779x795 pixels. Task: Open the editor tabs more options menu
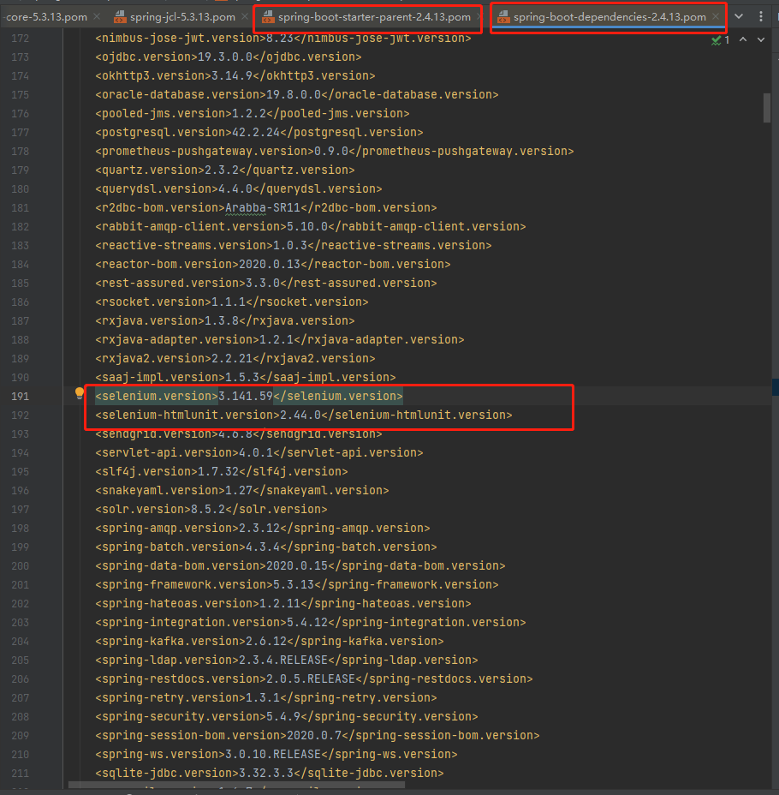tap(761, 16)
